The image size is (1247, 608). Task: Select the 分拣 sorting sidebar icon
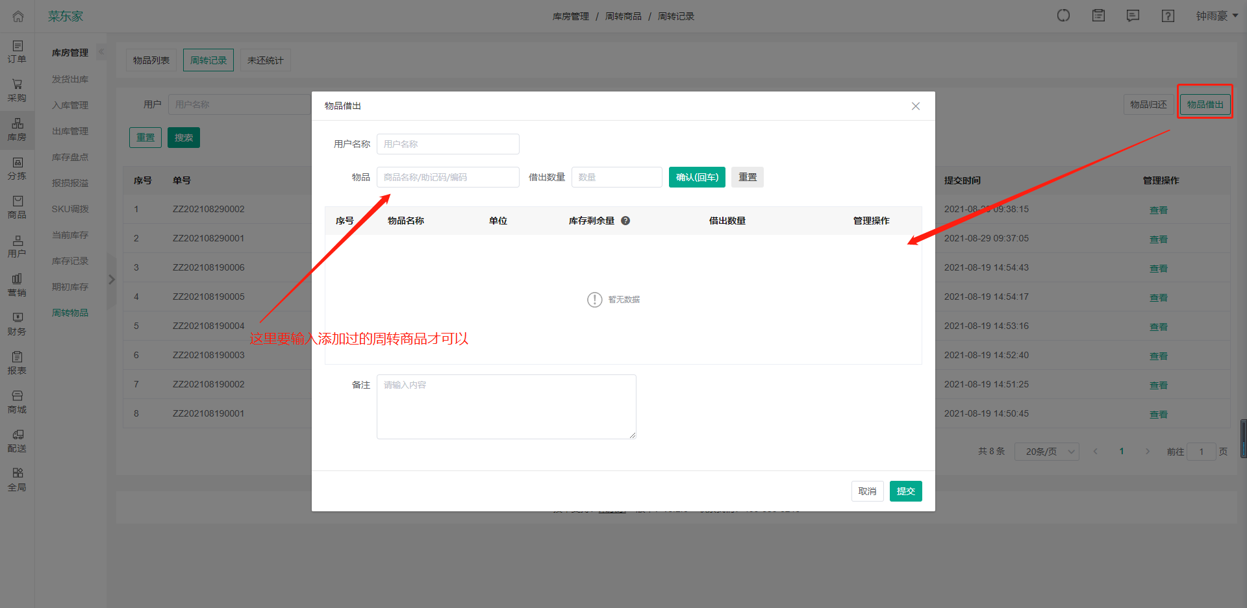[x=18, y=168]
